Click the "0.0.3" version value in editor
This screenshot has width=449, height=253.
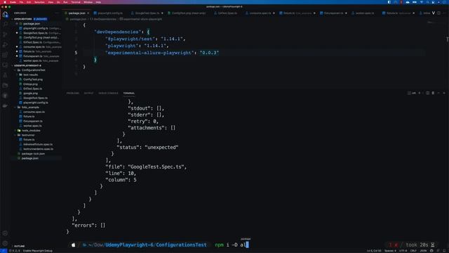209,53
